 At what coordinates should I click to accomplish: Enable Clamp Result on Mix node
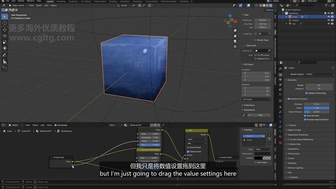[188, 148]
